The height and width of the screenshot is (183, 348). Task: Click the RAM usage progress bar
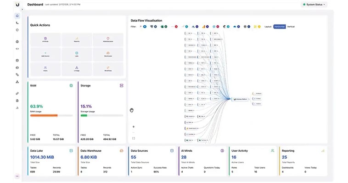[x=51, y=115]
